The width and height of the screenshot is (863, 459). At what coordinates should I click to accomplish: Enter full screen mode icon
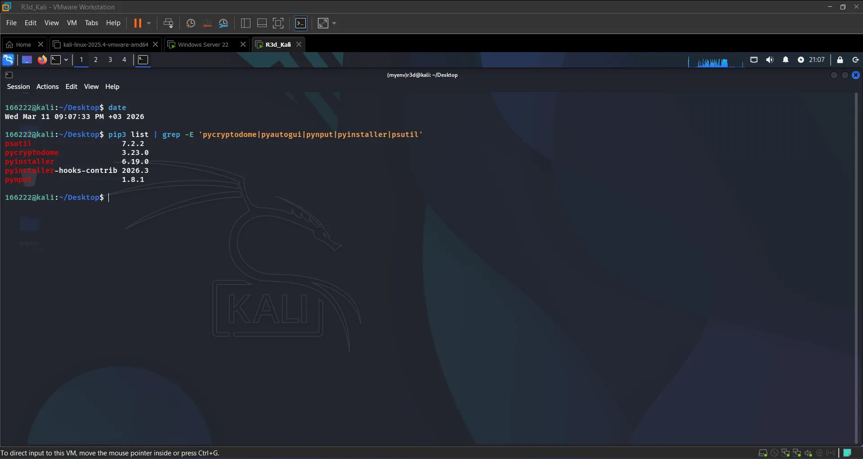(x=278, y=23)
